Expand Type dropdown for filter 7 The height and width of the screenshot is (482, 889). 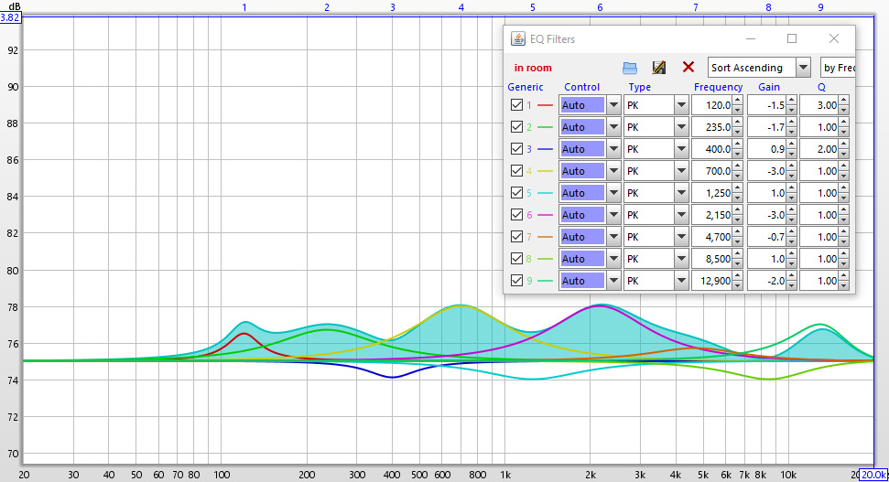(x=681, y=237)
